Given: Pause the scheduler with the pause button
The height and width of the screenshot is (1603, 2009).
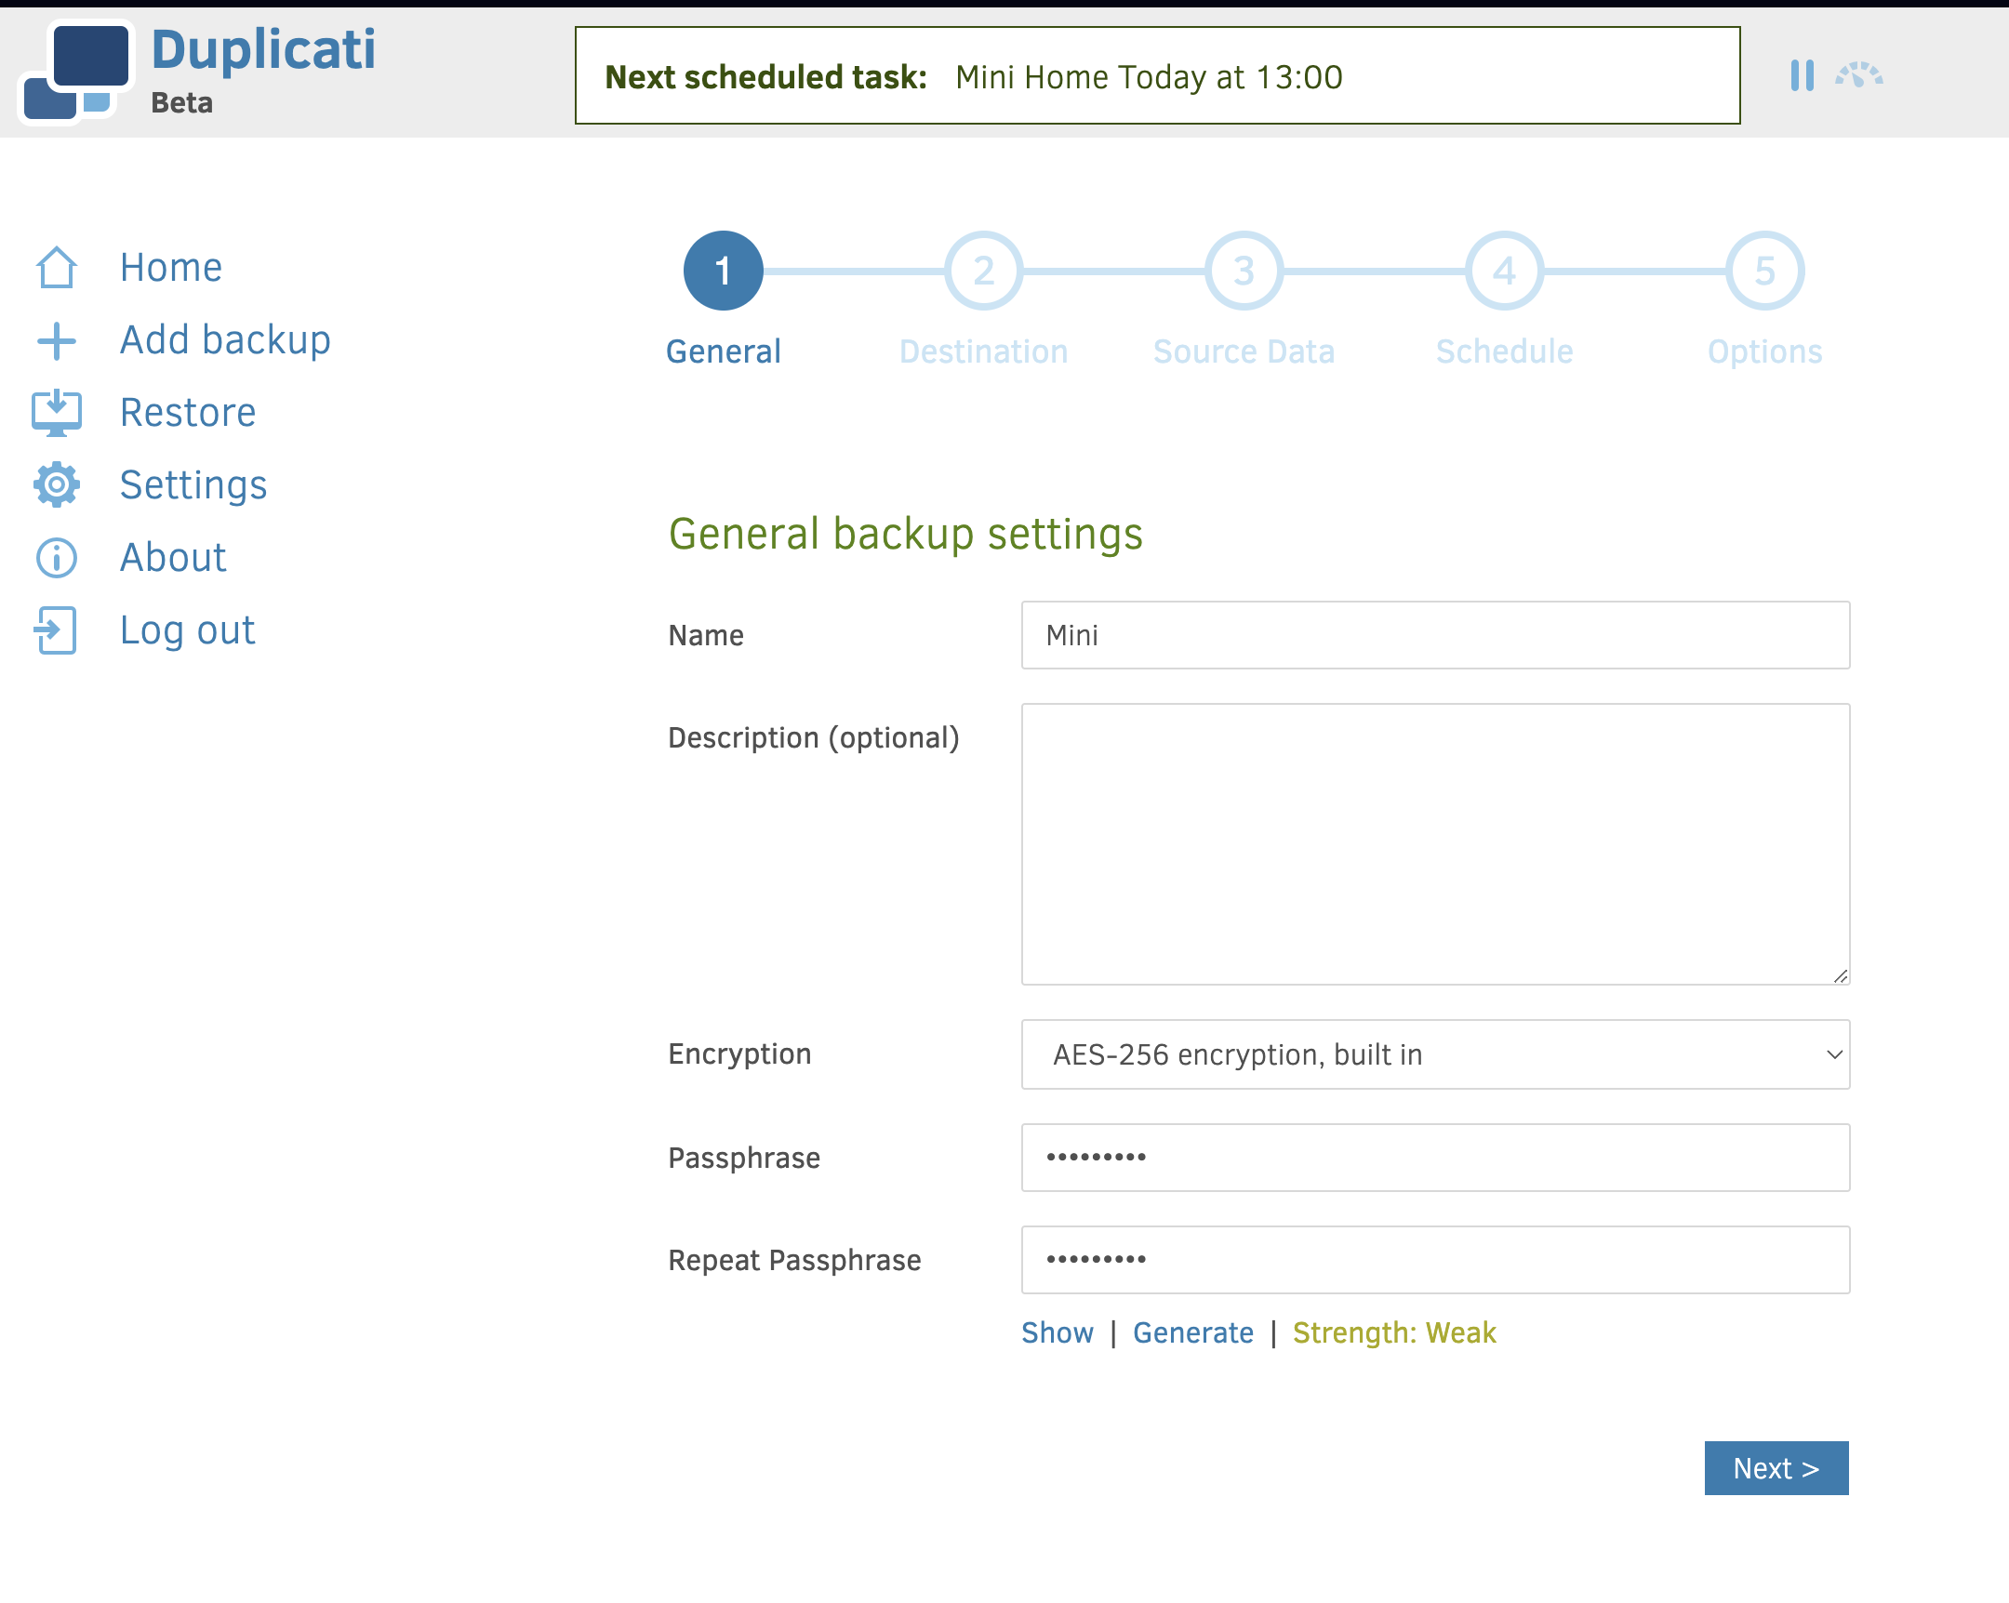Looking at the screenshot, I should click(x=1802, y=74).
